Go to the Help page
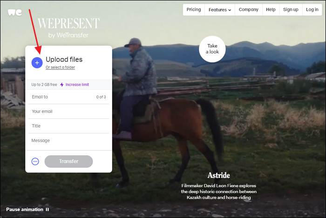The width and height of the screenshot is (326, 218). click(x=271, y=10)
